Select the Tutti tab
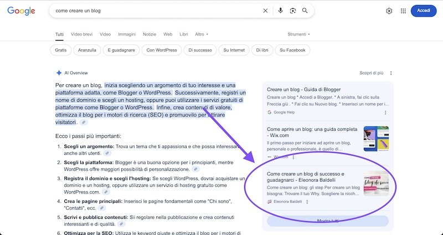This screenshot has height=235, width=443. 59,34
